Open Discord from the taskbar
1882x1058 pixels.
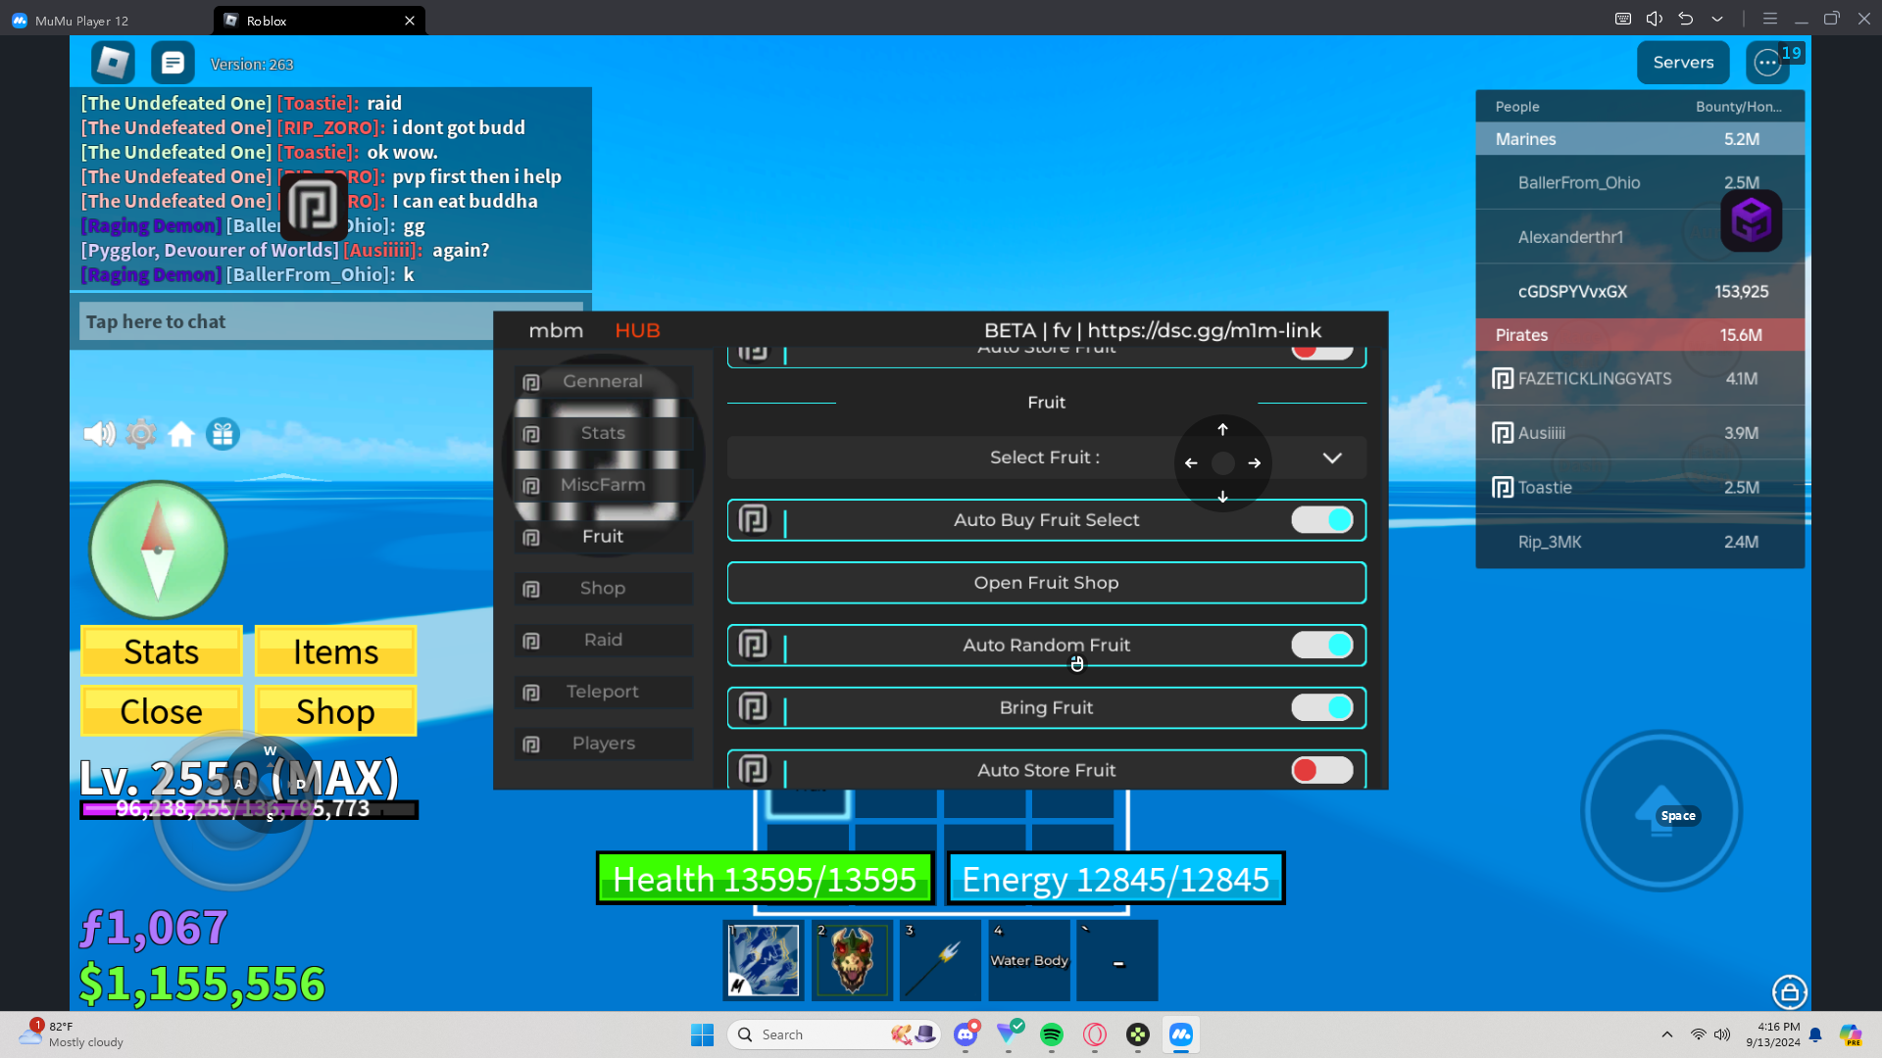coord(966,1034)
